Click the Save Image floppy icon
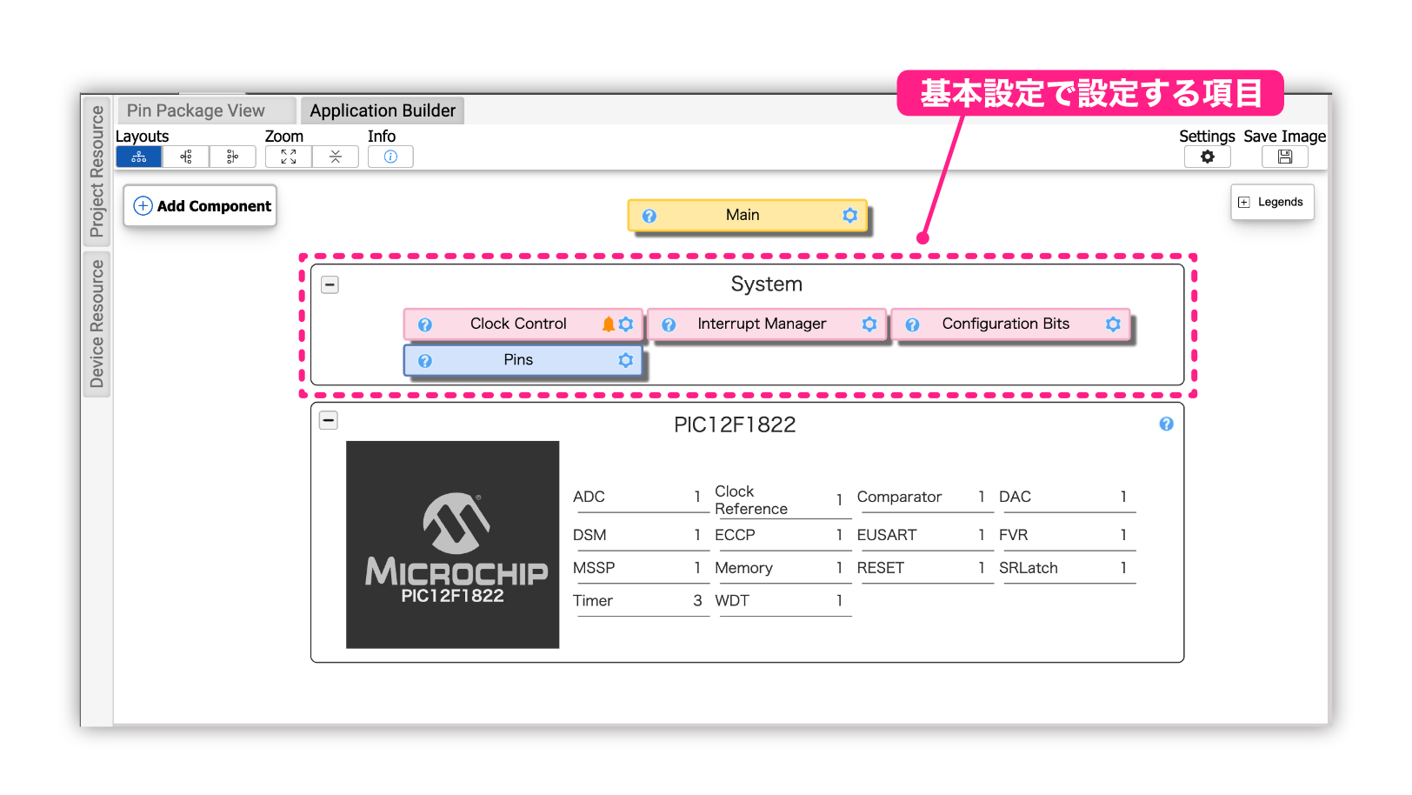The image size is (1412, 795). pyautogui.click(x=1285, y=157)
